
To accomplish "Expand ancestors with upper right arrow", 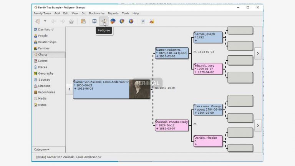I will (x=258, y=53).
